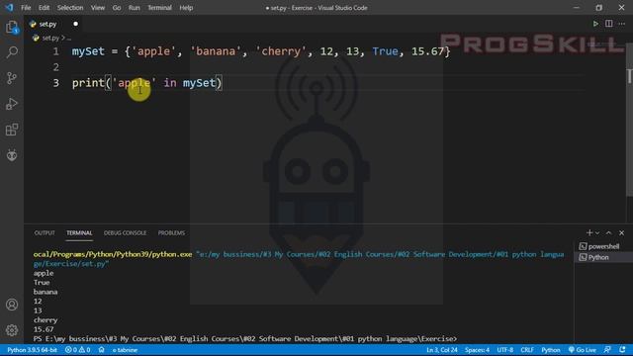Open editor More Actions ellipsis
The width and height of the screenshot is (633, 356).
622,24
